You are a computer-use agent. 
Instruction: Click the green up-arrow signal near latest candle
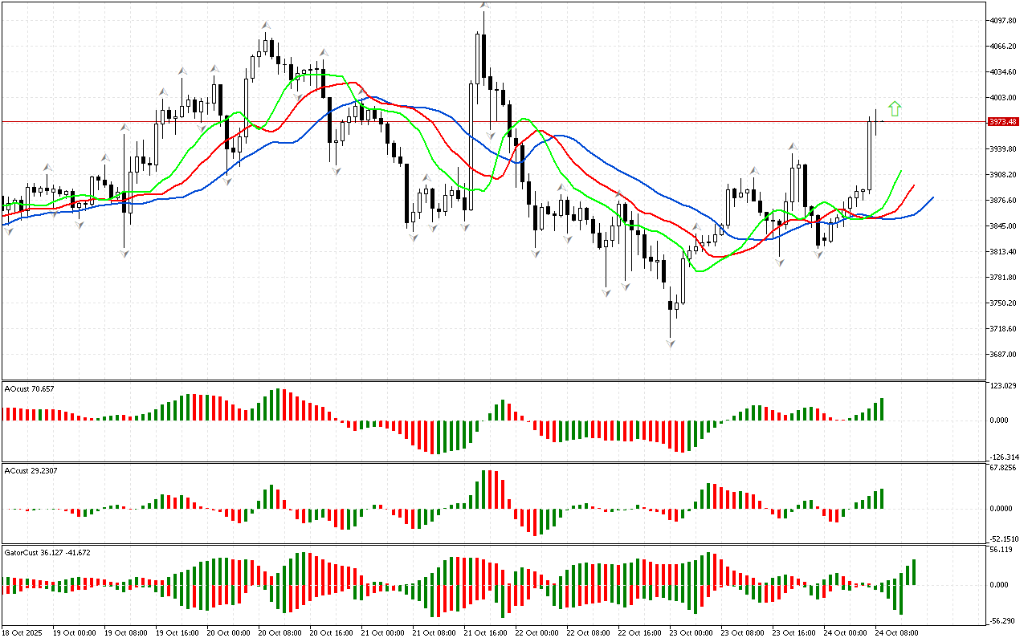pyautogui.click(x=895, y=109)
